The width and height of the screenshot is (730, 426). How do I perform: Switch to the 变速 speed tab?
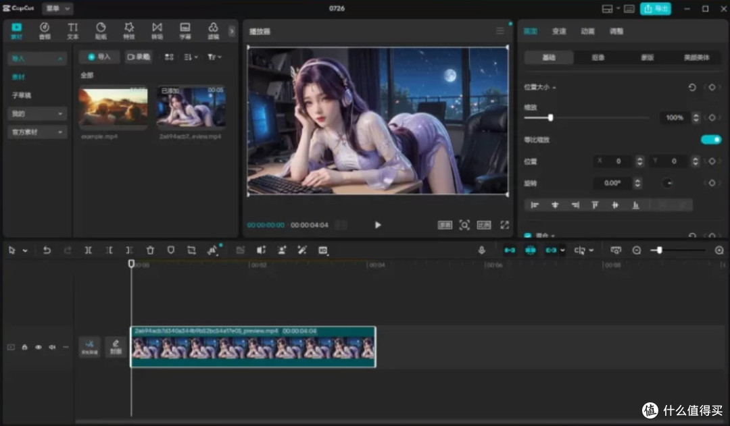coord(559,31)
